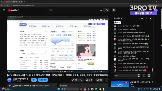The width and height of the screenshot is (162, 91).
Task: Click the #삼프로TV hashtag in description
Action: (x=39, y=86)
